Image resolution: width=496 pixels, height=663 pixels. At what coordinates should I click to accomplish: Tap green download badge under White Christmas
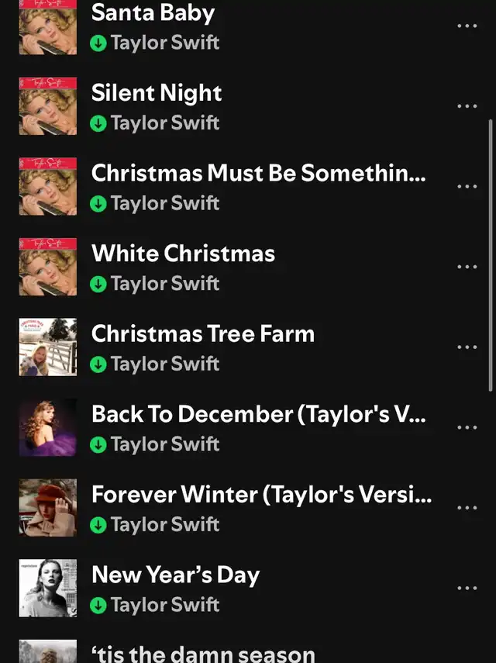(x=98, y=284)
